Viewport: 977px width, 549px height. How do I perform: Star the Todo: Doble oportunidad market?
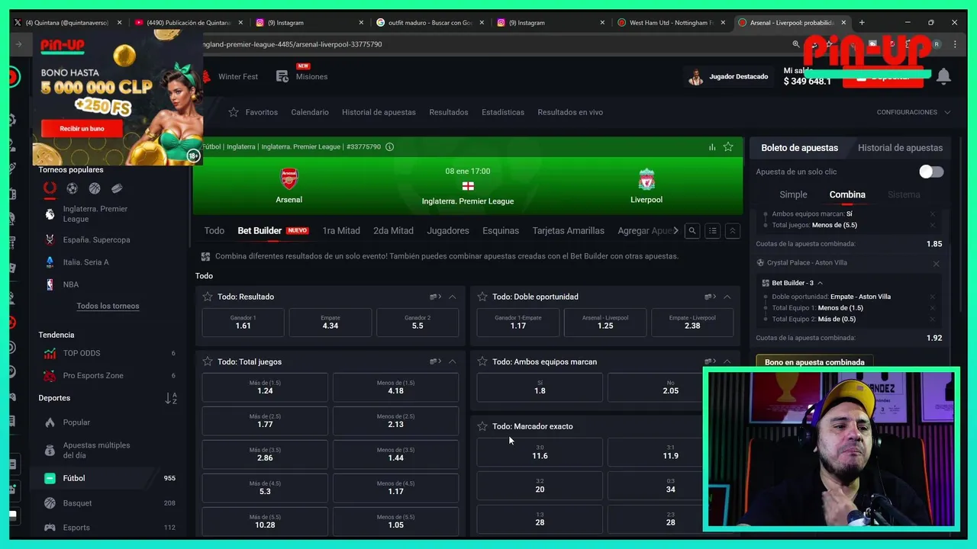482,297
